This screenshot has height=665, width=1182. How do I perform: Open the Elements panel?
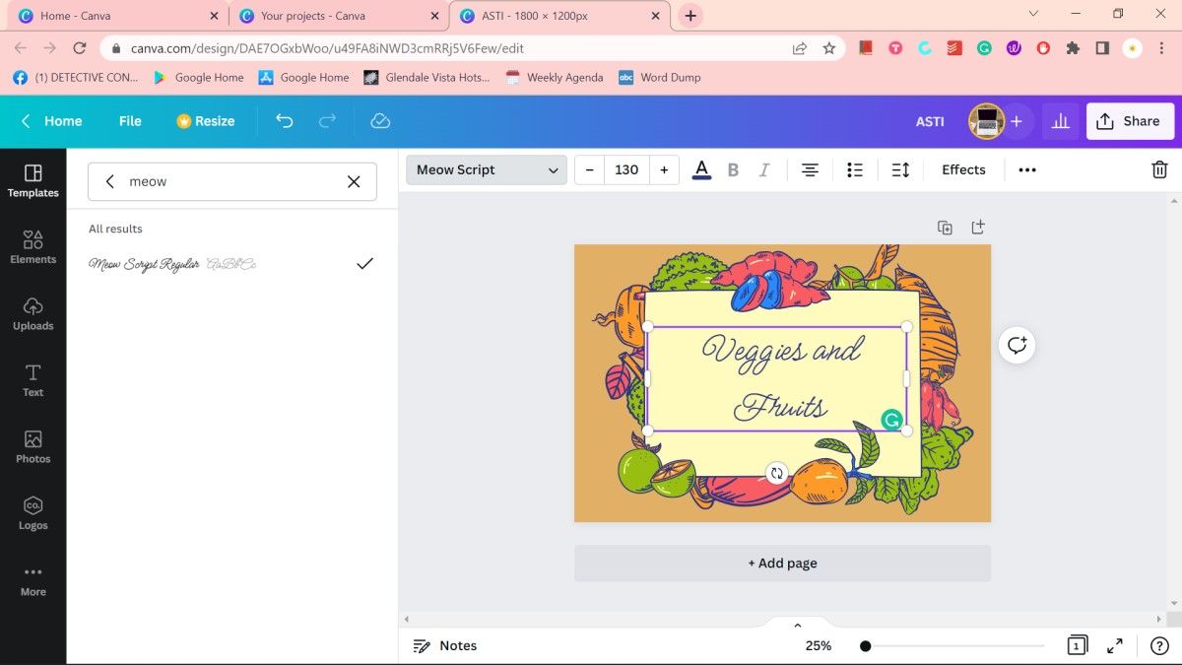click(33, 248)
